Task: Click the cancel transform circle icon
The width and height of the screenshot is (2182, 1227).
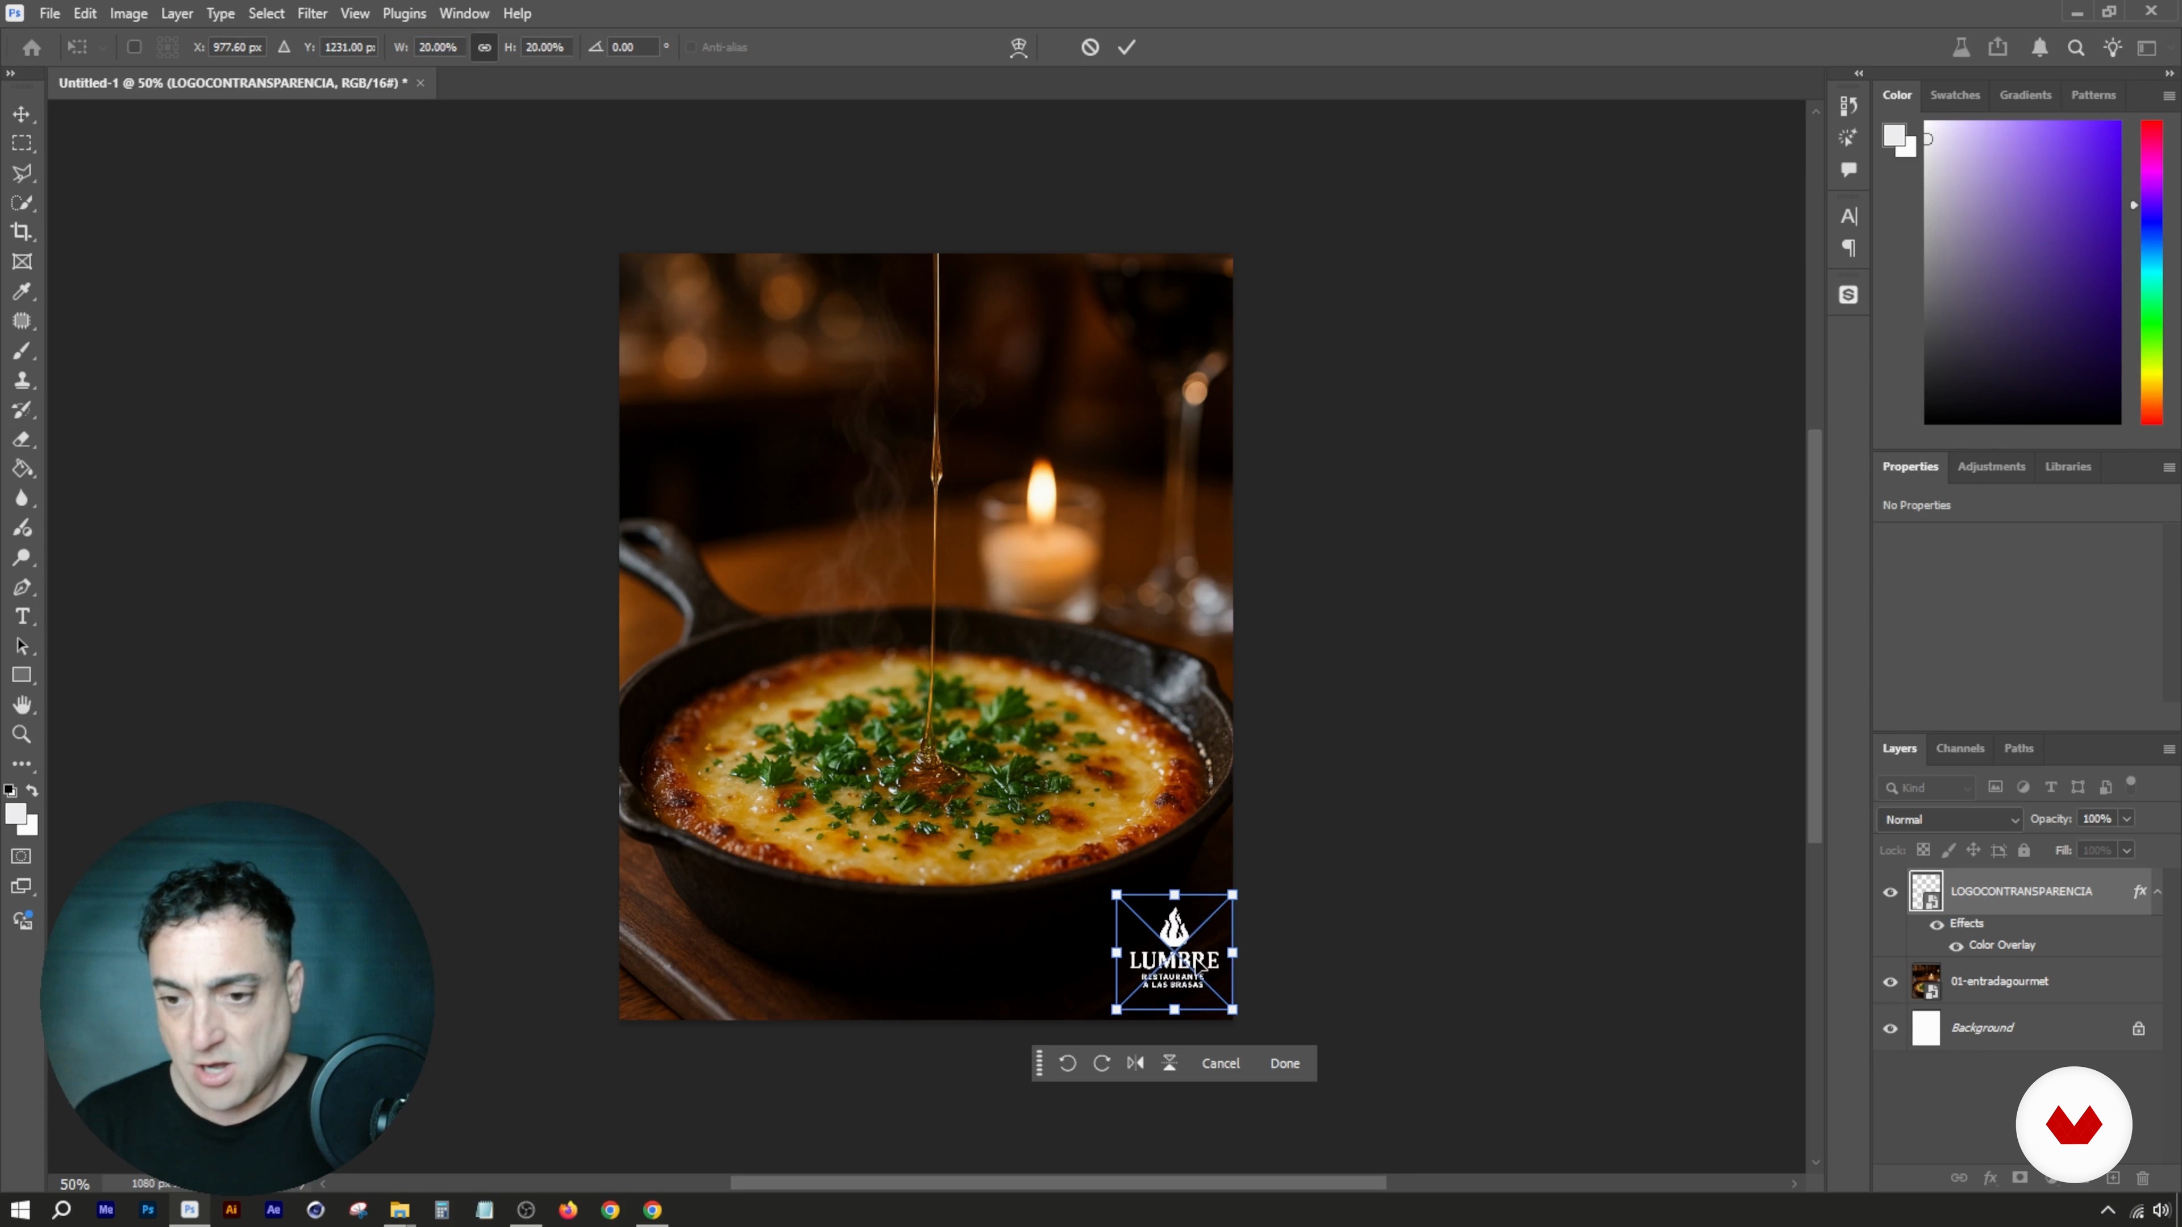Action: 1090,47
